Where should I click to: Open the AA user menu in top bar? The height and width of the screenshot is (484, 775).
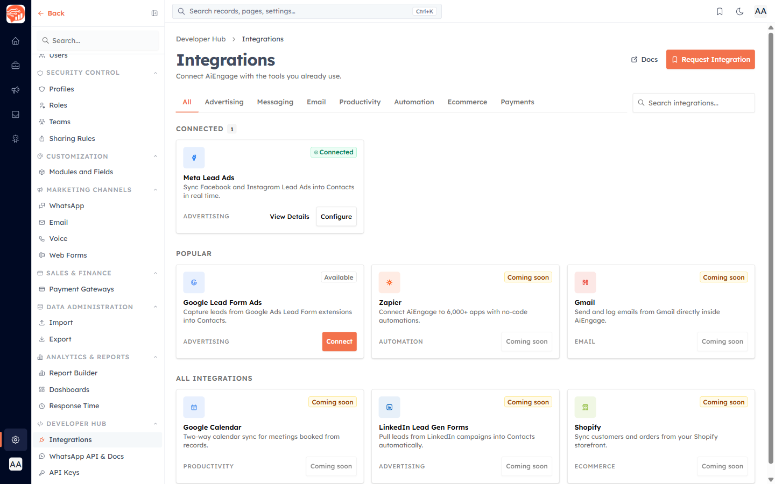pos(760,11)
